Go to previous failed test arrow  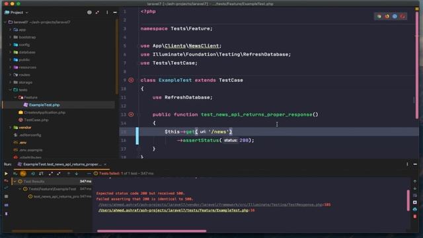click(69, 173)
